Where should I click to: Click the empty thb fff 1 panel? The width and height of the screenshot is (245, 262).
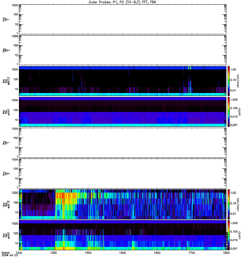coord(123,19)
